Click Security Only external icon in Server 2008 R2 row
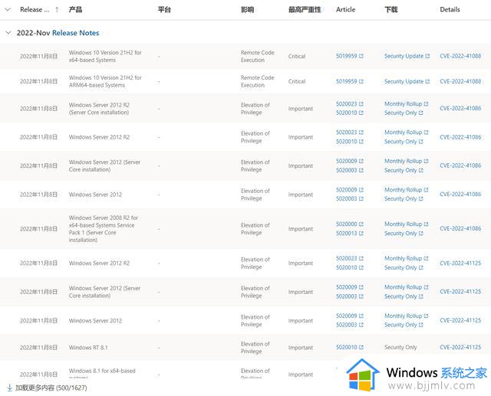Viewport: 491px width, 396px height. 421,233
